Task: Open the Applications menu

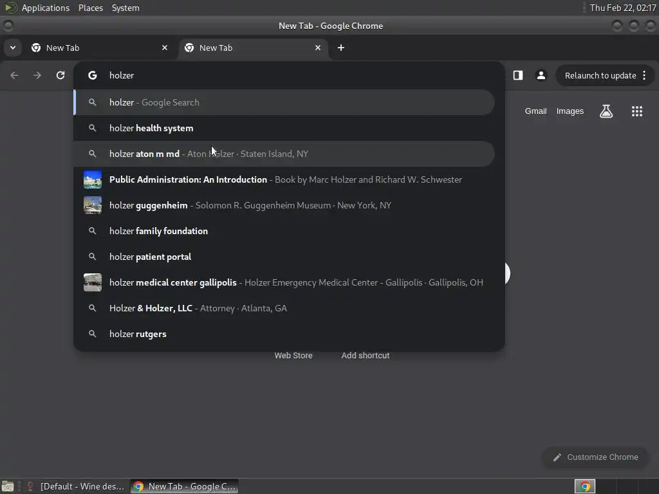Action: (x=46, y=8)
